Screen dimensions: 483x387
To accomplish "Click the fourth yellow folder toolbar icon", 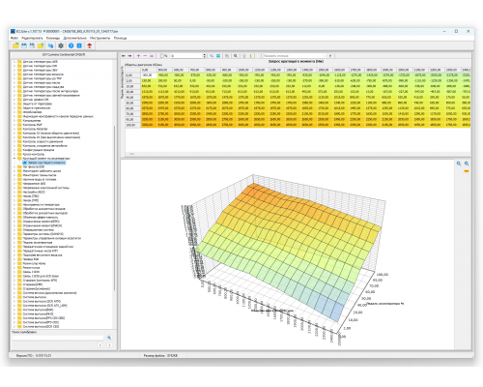I will 41,45.
